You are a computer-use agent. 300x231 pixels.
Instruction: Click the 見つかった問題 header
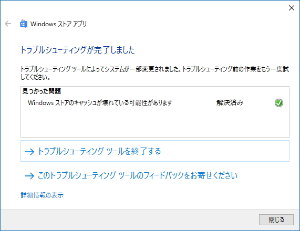(x=42, y=91)
